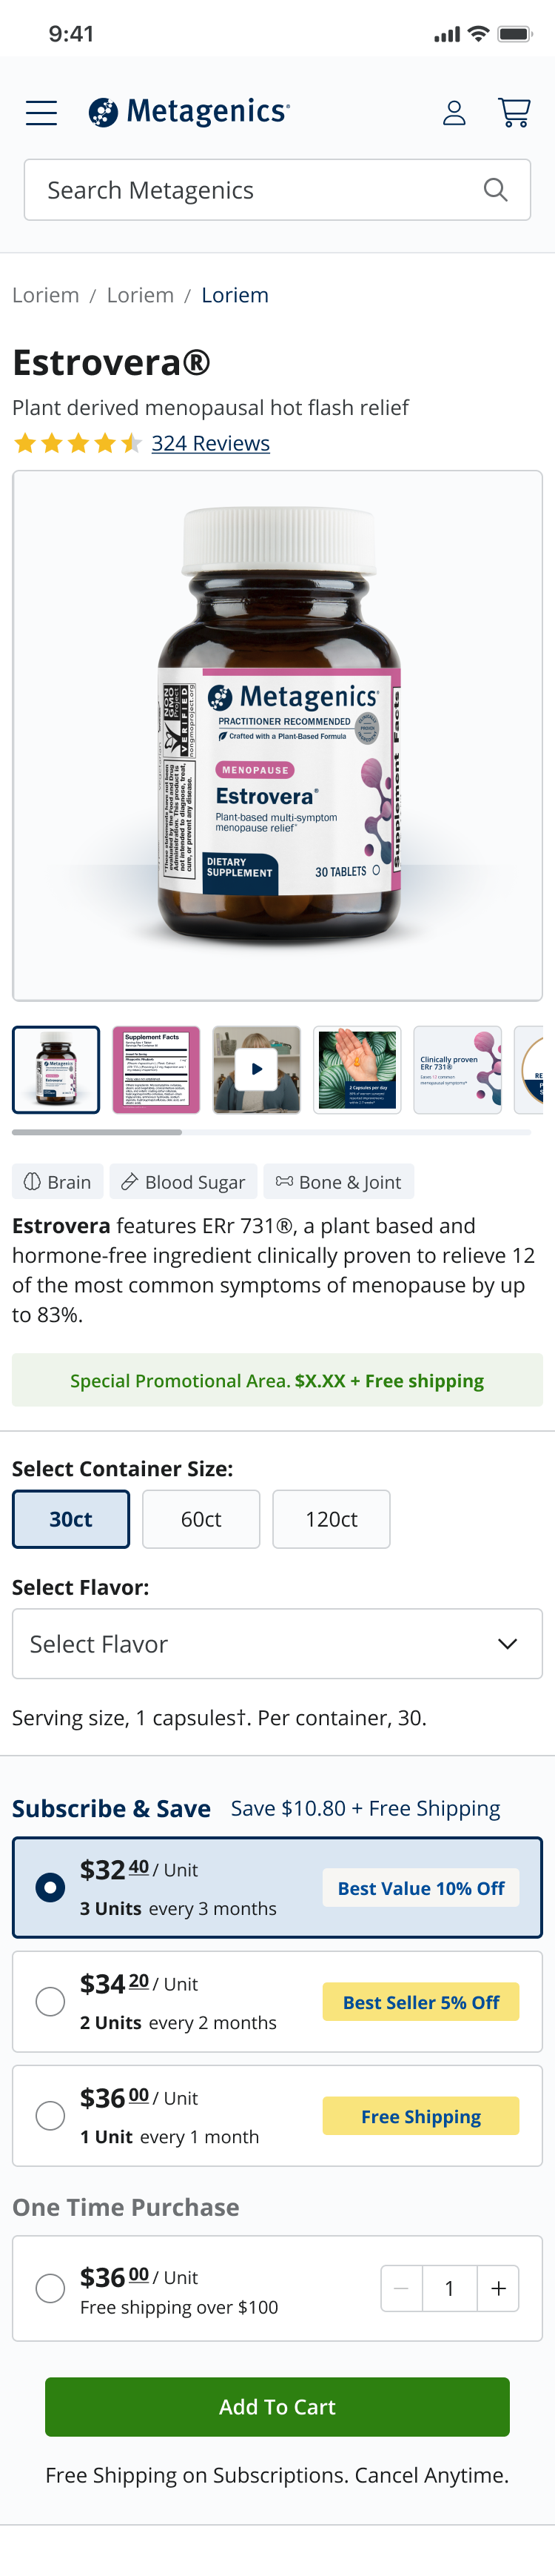The width and height of the screenshot is (555, 2576).
Task: Select the $34.20 two-unit subscription option
Action: [x=277, y=2002]
